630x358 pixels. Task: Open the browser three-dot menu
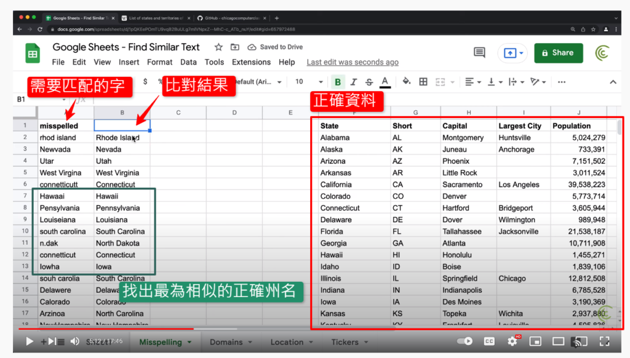click(616, 30)
